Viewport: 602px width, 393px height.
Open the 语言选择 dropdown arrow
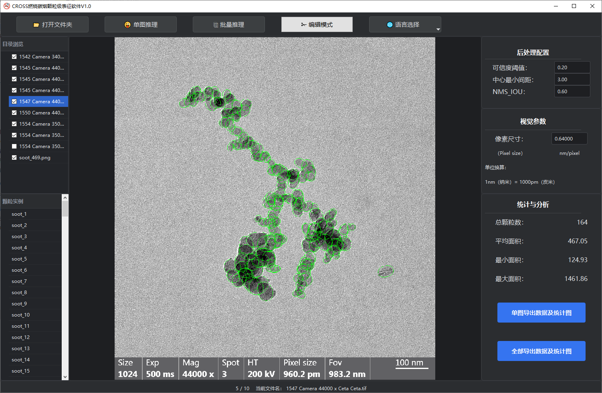(x=438, y=29)
